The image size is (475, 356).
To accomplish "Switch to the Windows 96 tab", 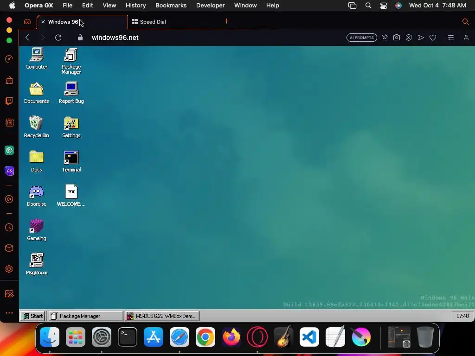I will pyautogui.click(x=82, y=22).
